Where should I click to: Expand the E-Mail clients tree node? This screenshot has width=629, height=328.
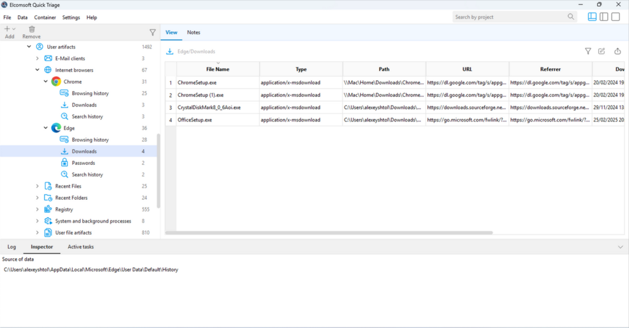[37, 58]
